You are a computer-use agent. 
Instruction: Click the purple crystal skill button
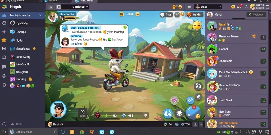click(174, 100)
